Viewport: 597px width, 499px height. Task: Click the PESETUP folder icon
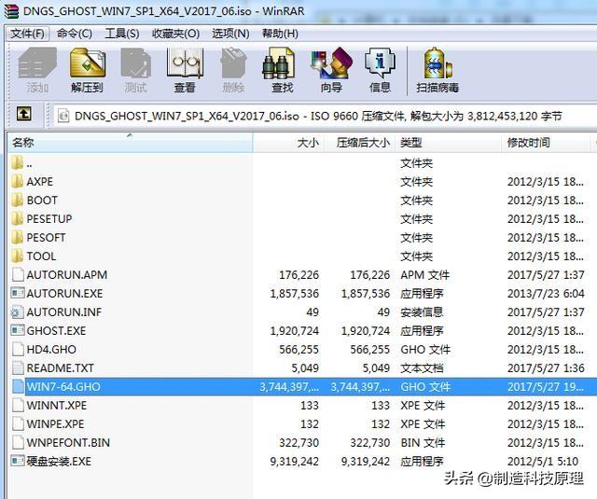[17, 218]
